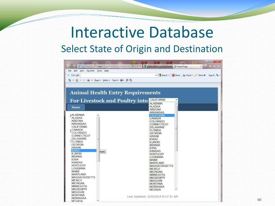Open the File menu

click(x=70, y=71)
